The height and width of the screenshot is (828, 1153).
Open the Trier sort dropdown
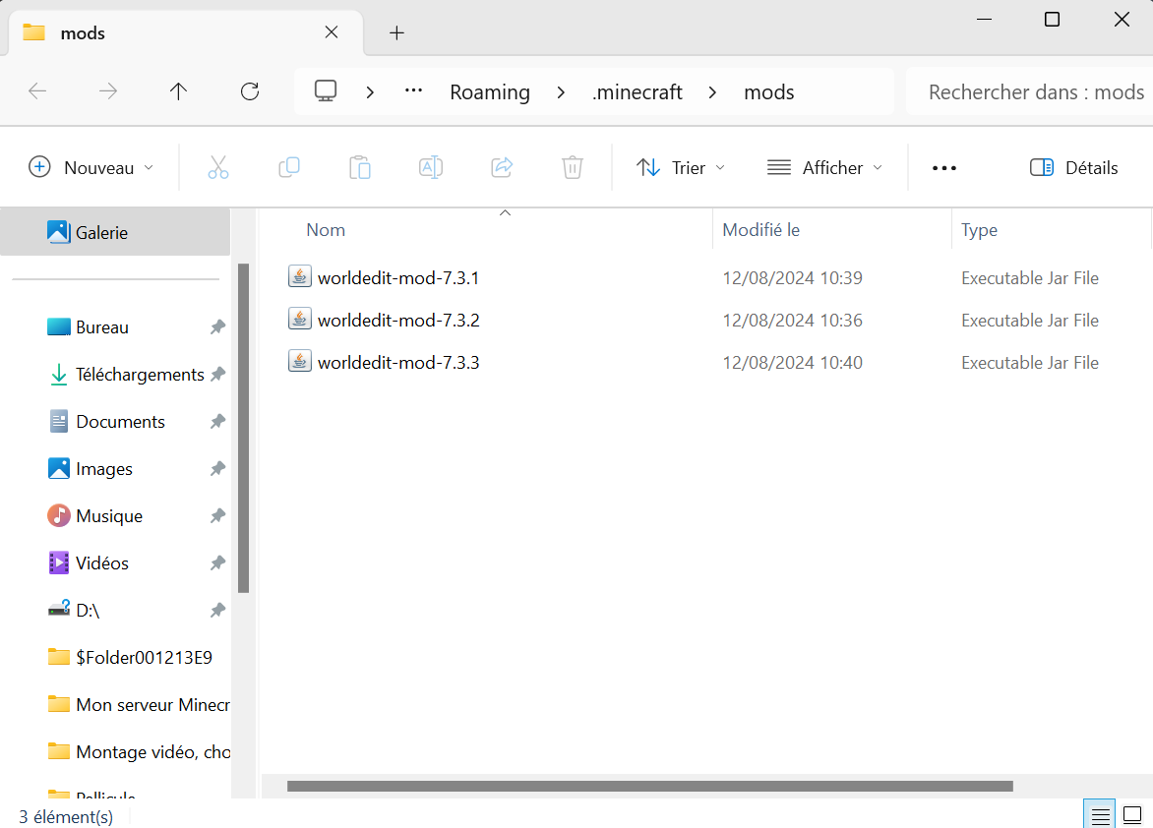click(x=681, y=167)
